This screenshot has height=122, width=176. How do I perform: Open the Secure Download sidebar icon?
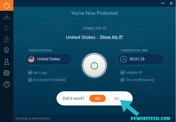(7, 17)
